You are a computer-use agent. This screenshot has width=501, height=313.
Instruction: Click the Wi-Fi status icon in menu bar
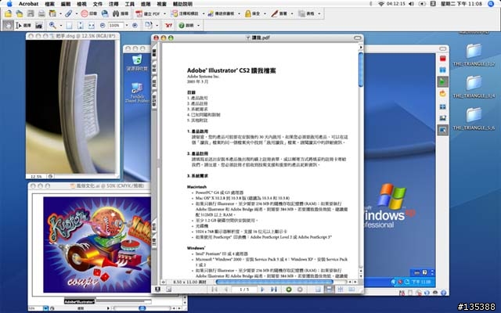coord(380,4)
